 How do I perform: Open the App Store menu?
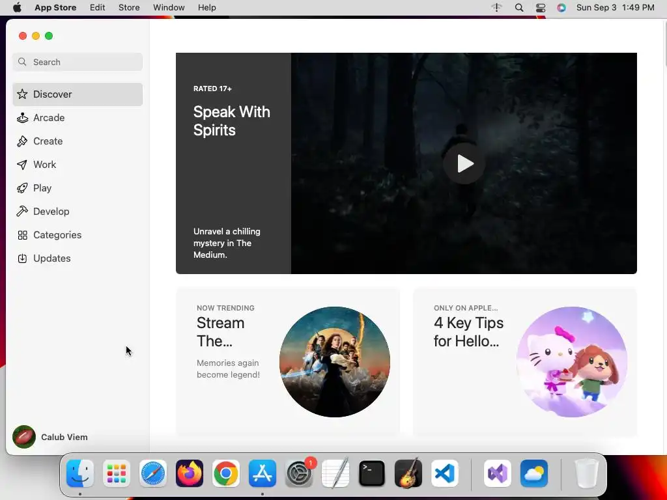pyautogui.click(x=55, y=8)
